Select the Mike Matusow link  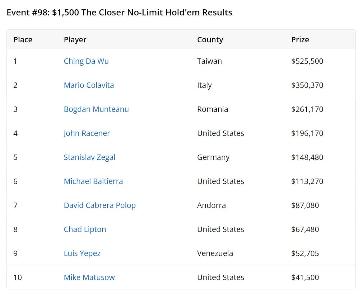89,277
